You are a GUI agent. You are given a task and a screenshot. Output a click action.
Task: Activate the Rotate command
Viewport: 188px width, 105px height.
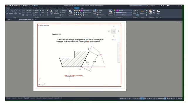pos(36,10)
